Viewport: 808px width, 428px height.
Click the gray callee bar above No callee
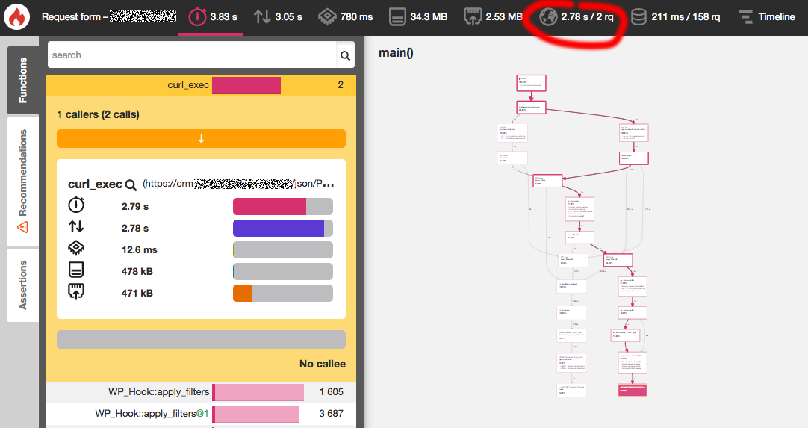point(201,339)
